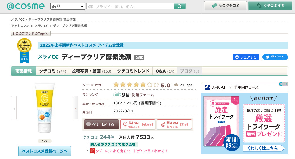
Task: Click the メラノCC brand name link
Action: [48, 57]
